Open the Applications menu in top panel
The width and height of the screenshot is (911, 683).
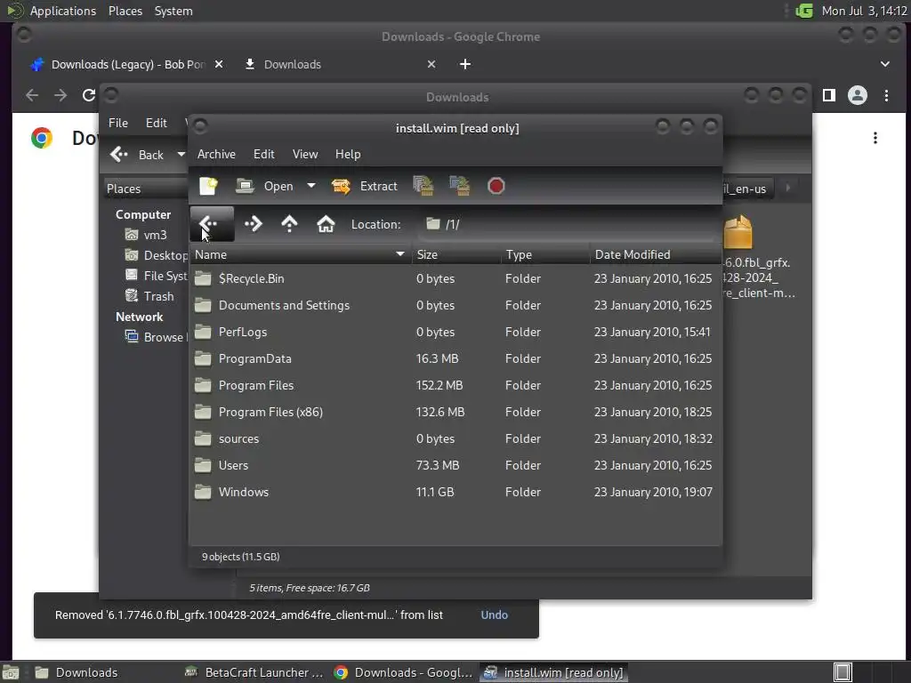click(x=63, y=11)
